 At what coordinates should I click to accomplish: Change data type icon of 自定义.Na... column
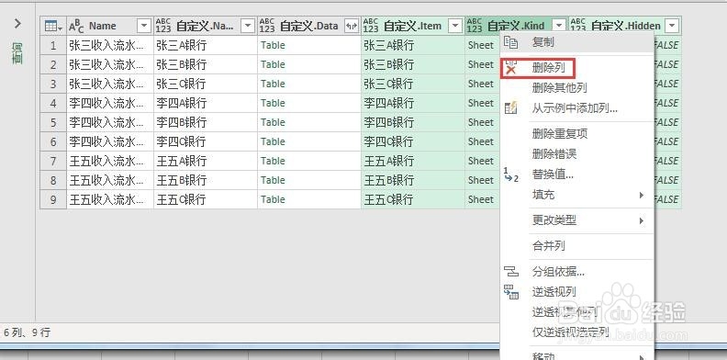tap(163, 26)
